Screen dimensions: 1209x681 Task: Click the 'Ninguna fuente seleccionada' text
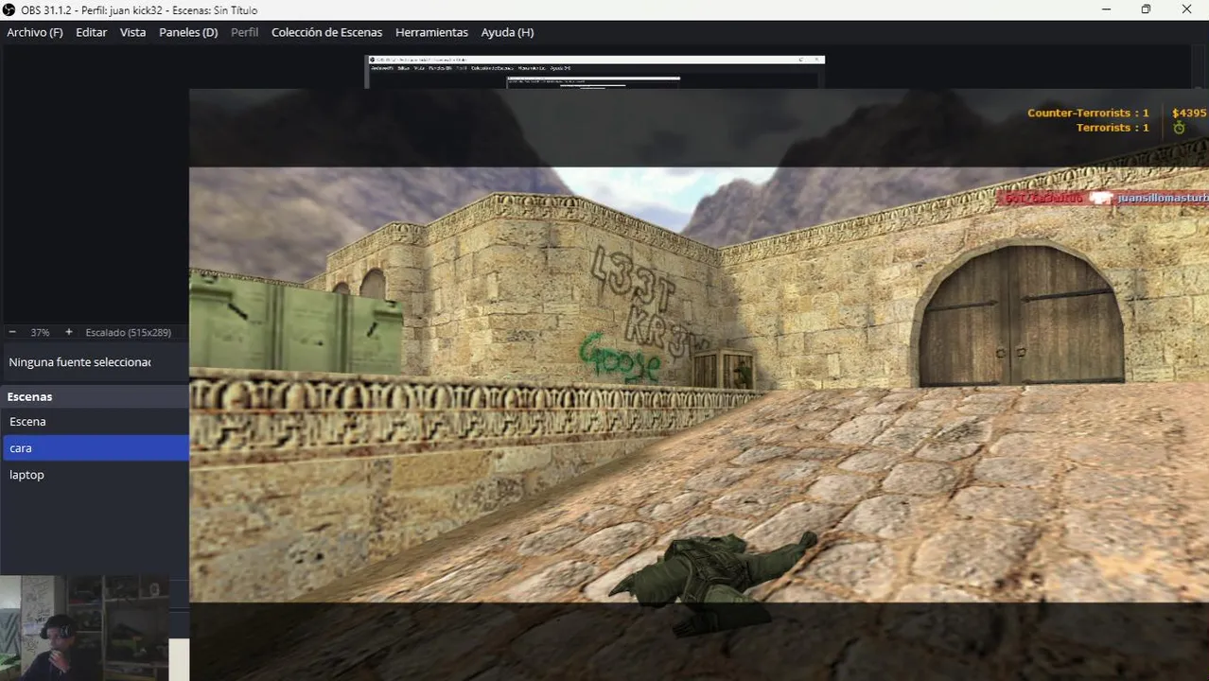79,362
